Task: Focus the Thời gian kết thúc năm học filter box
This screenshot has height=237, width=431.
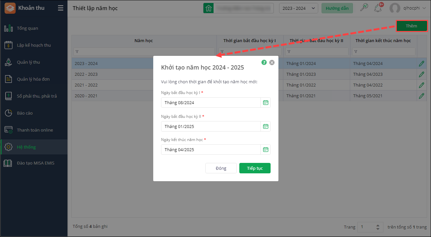Action: click(384, 52)
